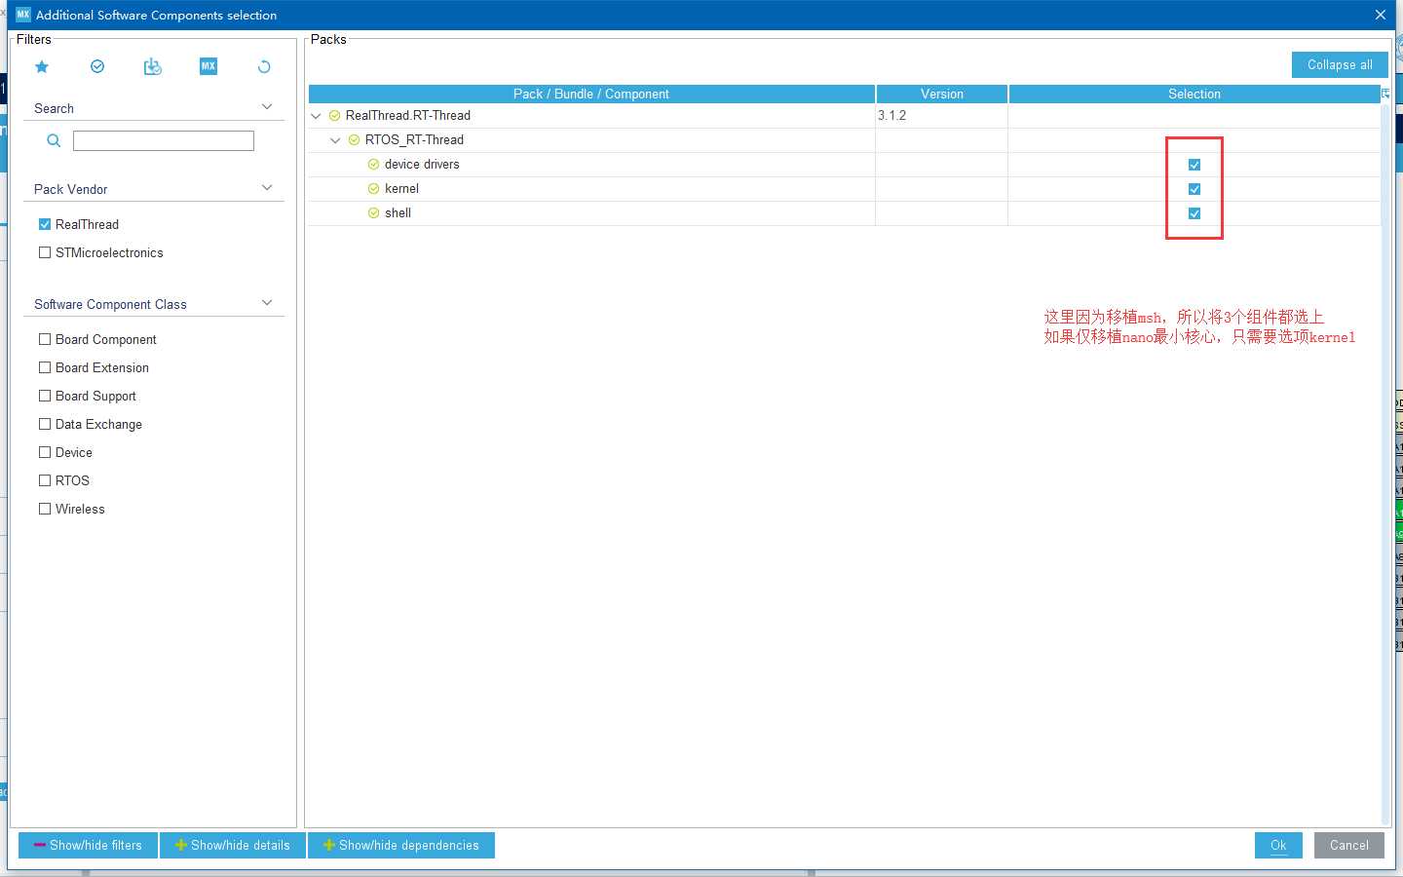1403x877 pixels.
Task: Tick the Data Exchange class checkbox
Action: (x=45, y=424)
